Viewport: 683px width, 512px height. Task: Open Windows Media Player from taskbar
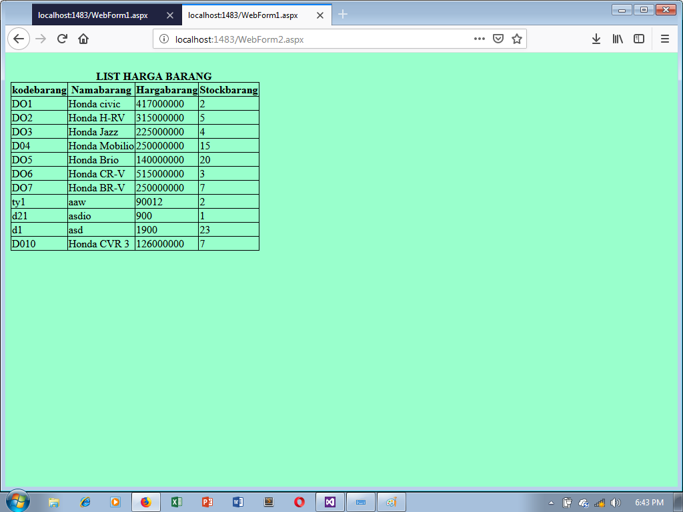(x=115, y=502)
